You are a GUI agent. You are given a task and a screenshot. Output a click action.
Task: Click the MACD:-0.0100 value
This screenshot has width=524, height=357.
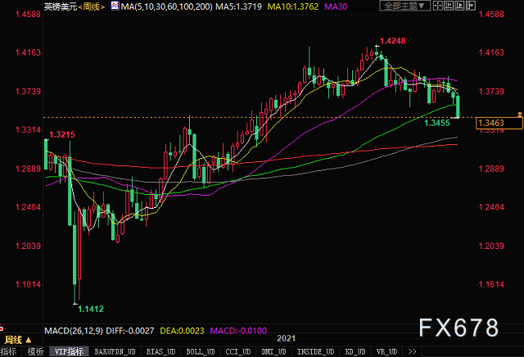[238, 331]
